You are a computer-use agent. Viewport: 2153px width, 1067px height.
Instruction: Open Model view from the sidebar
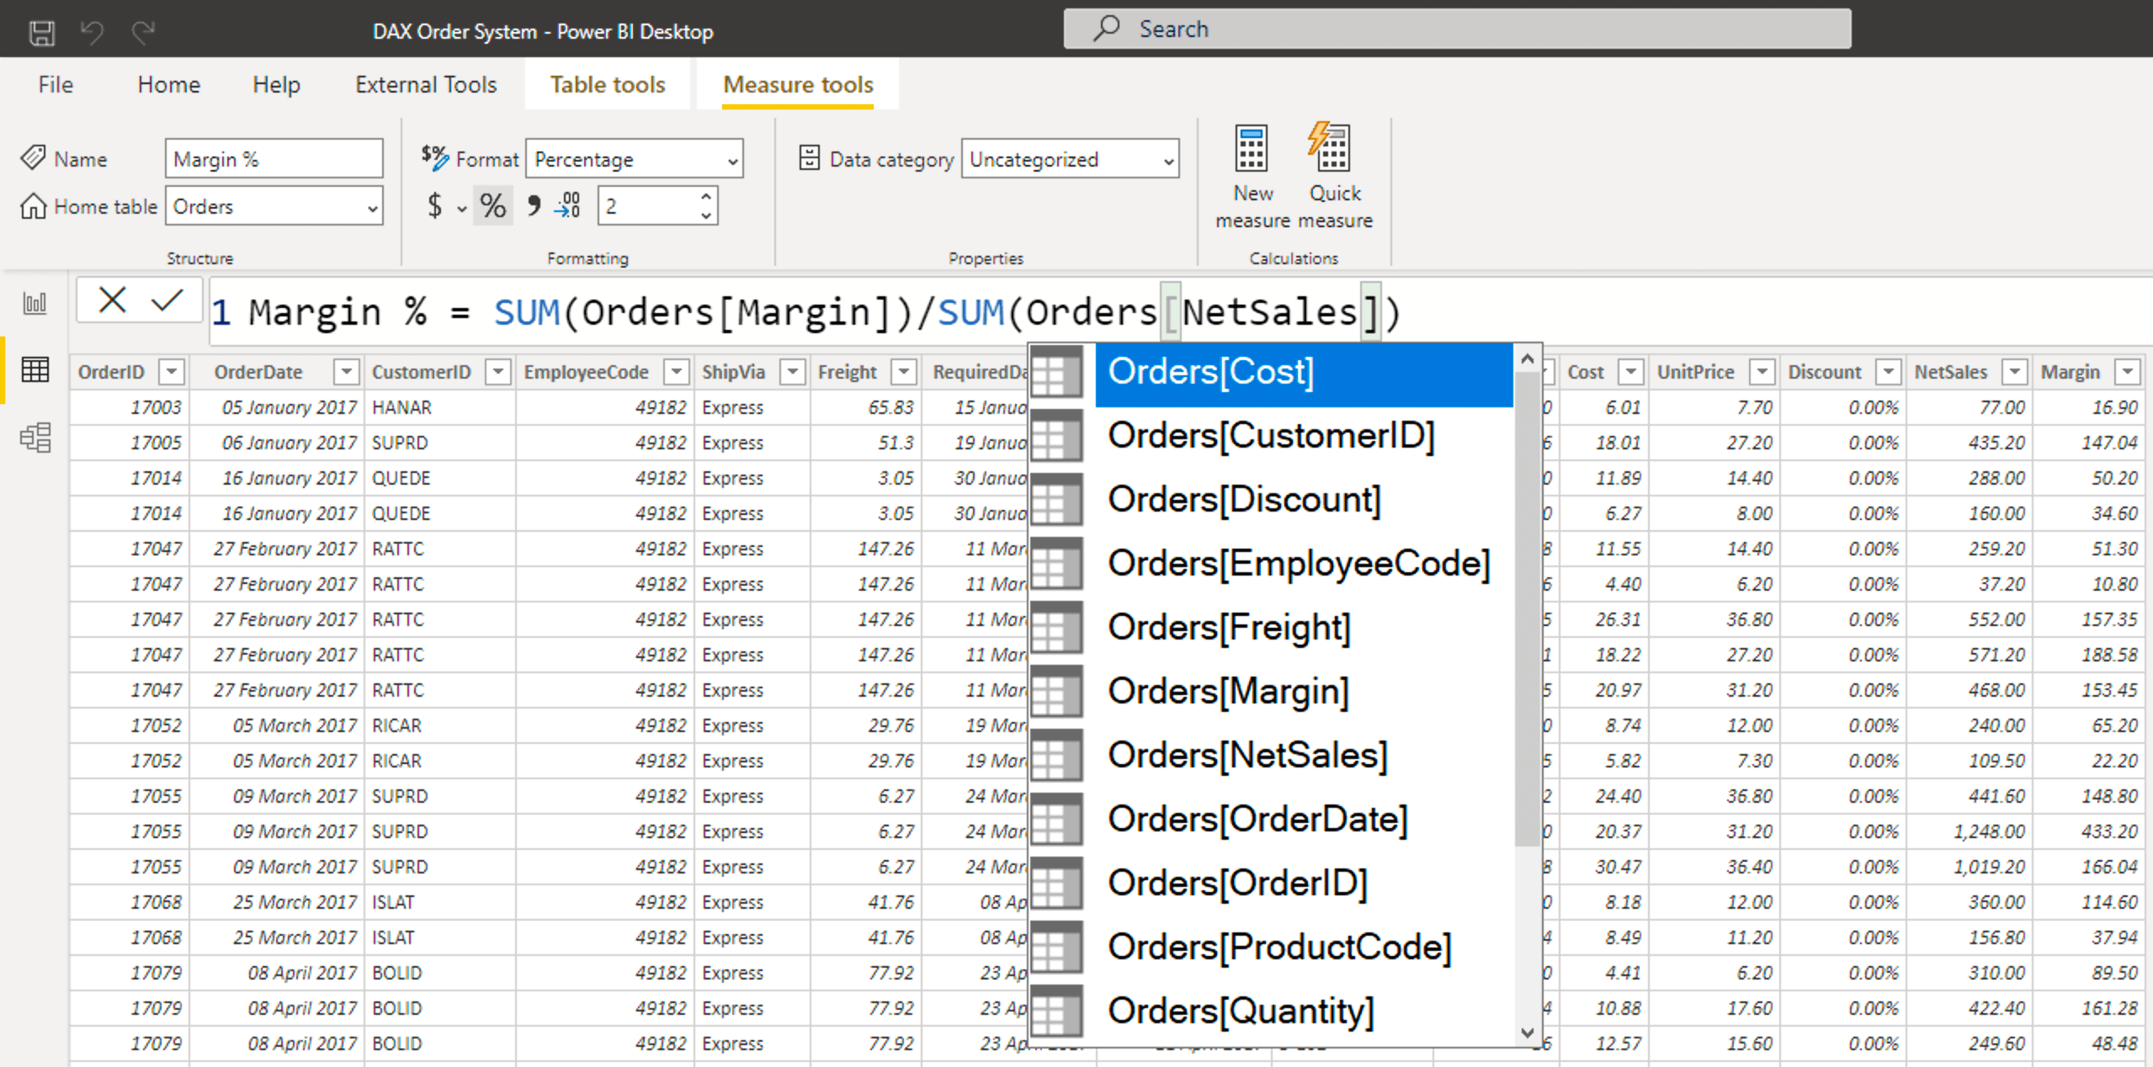pyautogui.click(x=35, y=438)
